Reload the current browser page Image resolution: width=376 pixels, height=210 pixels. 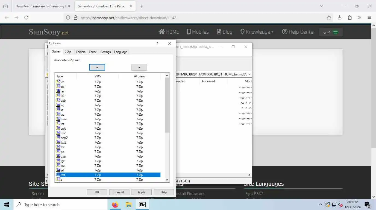27,17
